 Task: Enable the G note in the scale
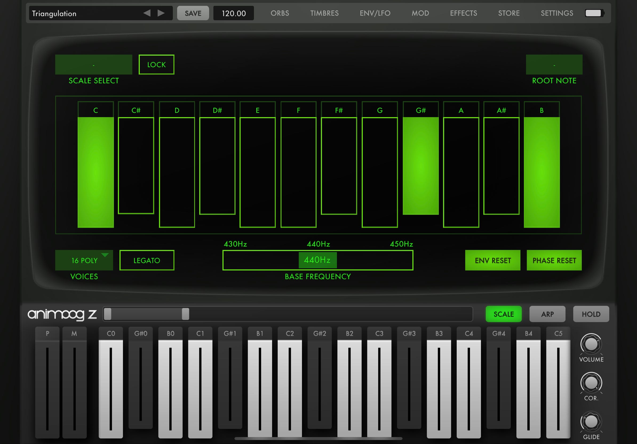(380, 165)
